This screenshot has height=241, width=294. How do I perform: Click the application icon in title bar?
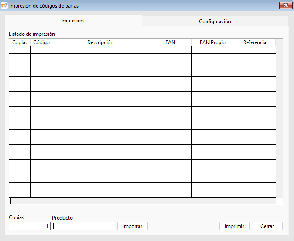click(x=5, y=5)
